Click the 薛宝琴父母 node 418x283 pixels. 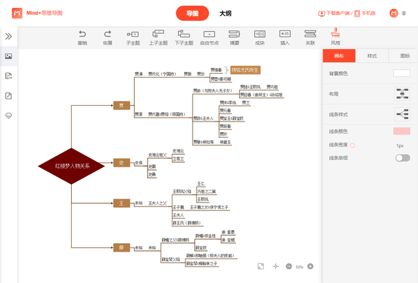point(170,259)
